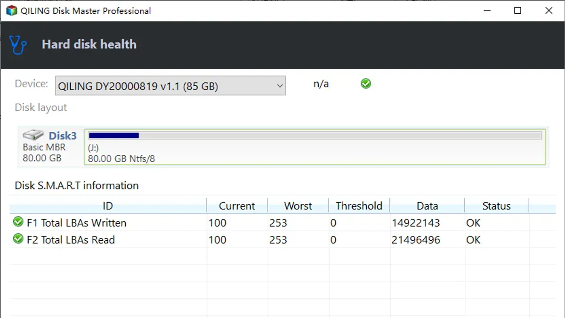Click the Disk layout label
Image resolution: width=565 pixels, height=318 pixels.
pyautogui.click(x=41, y=107)
